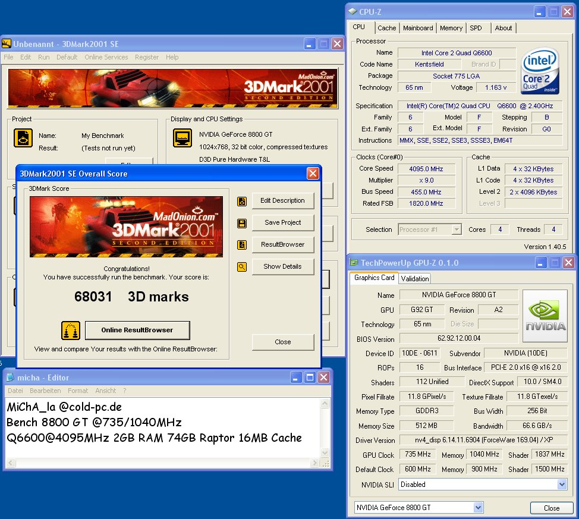
Task: Click the CPU-Z title bar icon
Action: (353, 11)
